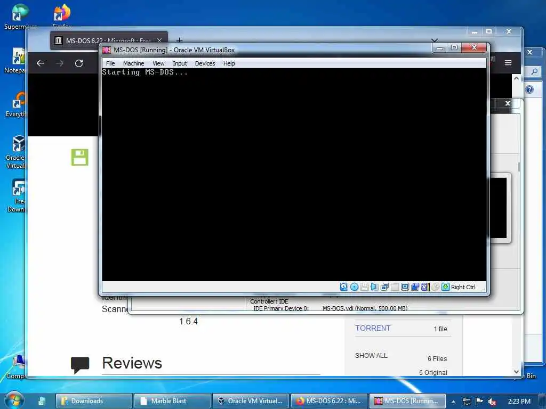Click the network tray icon
Screen dimensions: 546x409
pyautogui.click(x=466, y=402)
